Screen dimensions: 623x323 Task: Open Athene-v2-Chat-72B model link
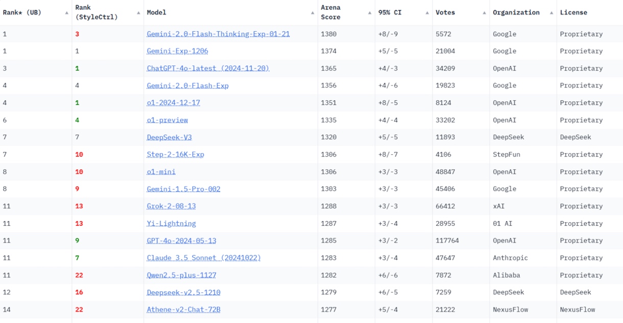[183, 310]
